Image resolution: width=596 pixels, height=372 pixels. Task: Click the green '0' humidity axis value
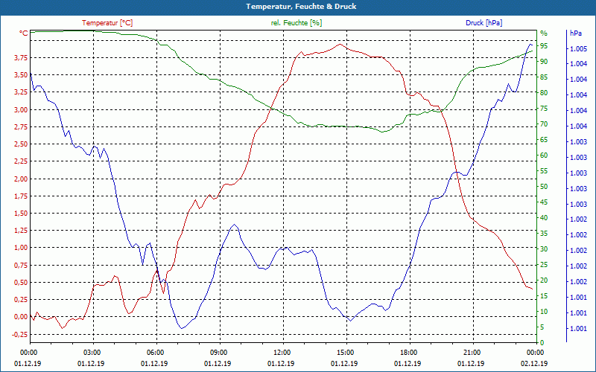[x=542, y=343]
